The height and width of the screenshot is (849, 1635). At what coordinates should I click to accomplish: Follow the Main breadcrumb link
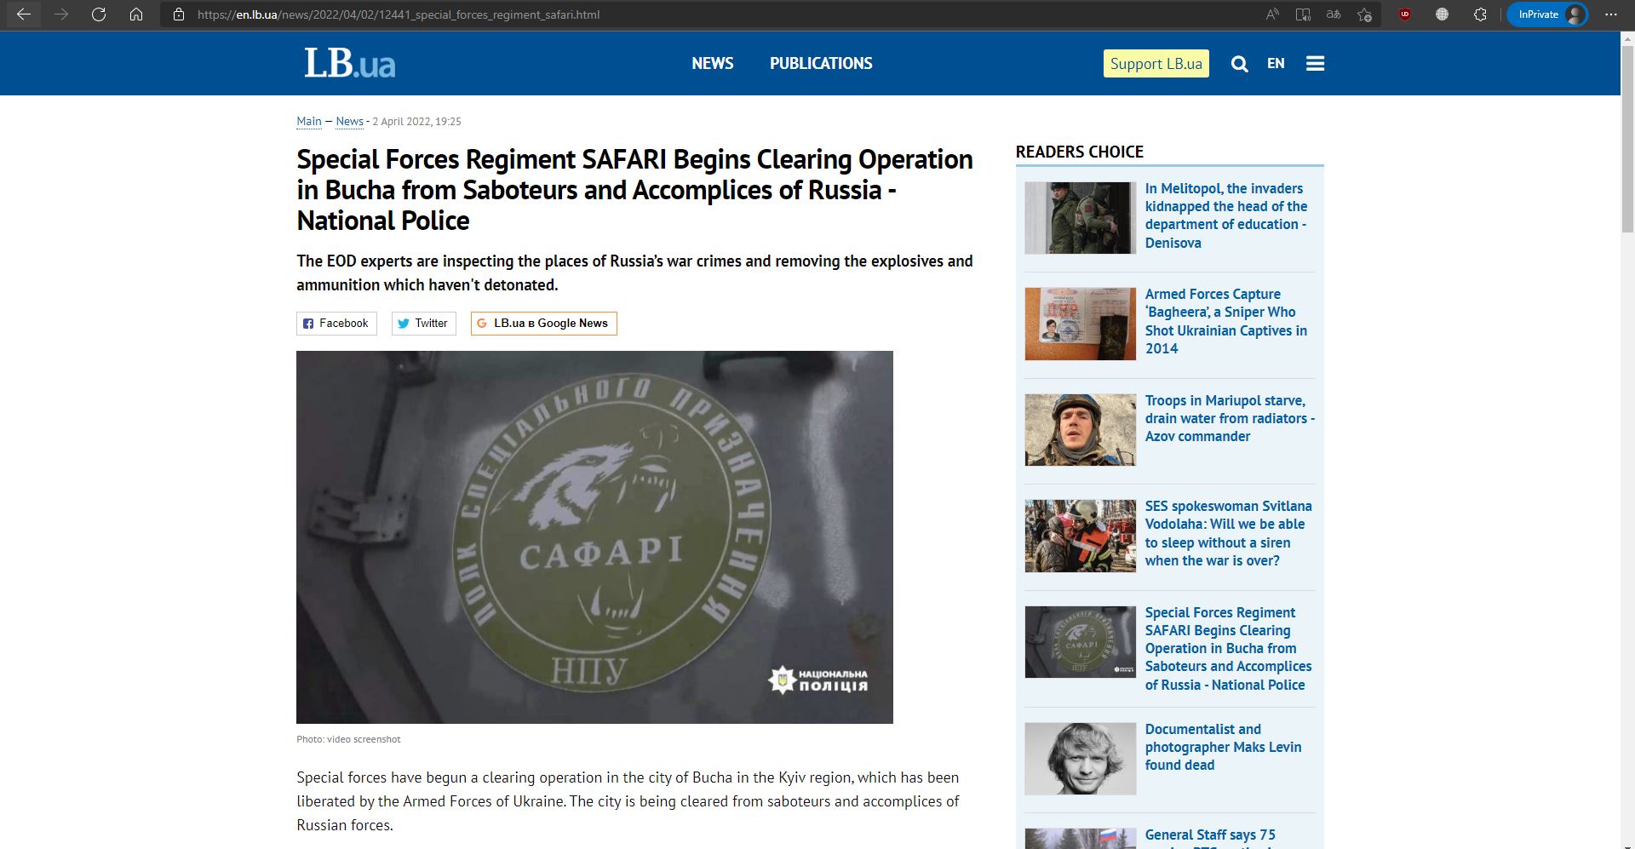click(x=309, y=122)
